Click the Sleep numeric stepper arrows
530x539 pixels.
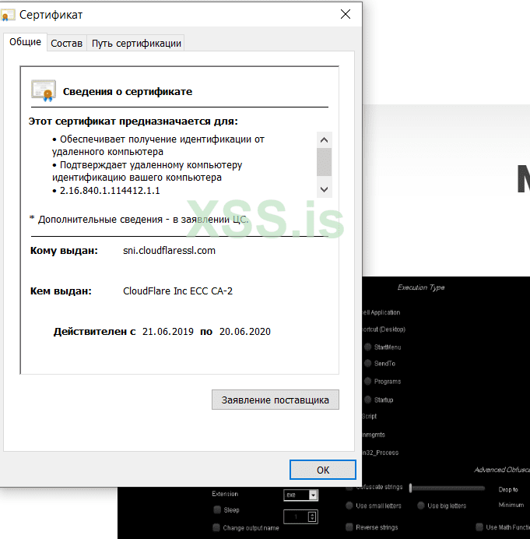[312, 516]
